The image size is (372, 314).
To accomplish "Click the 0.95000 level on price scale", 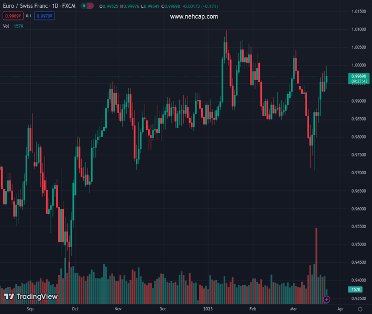I will point(358,244).
